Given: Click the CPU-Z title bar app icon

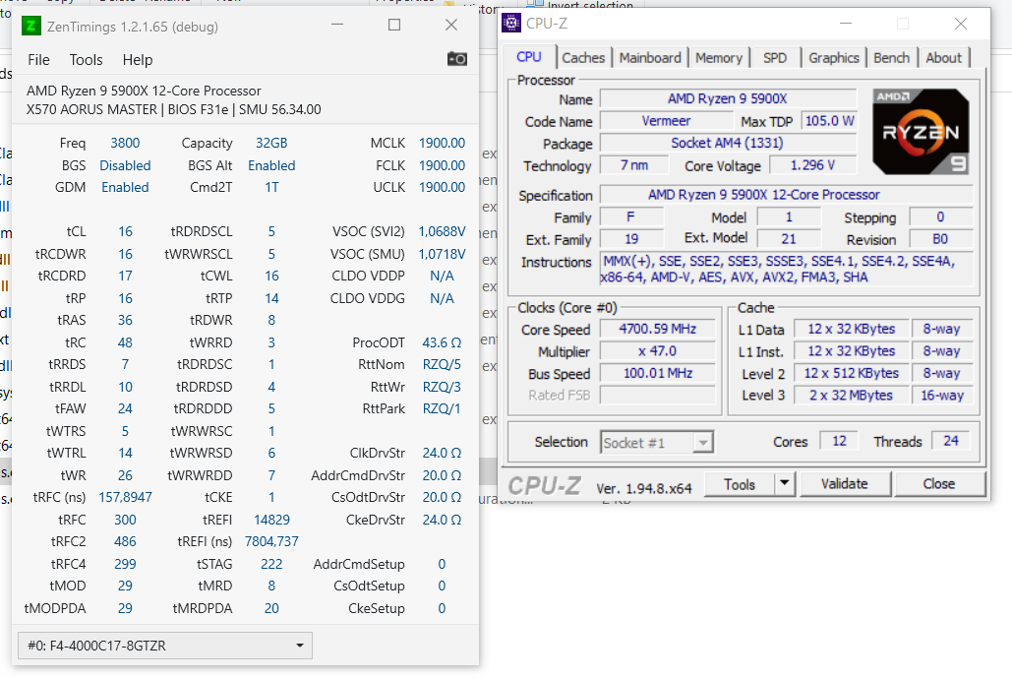Looking at the screenshot, I should point(511,24).
